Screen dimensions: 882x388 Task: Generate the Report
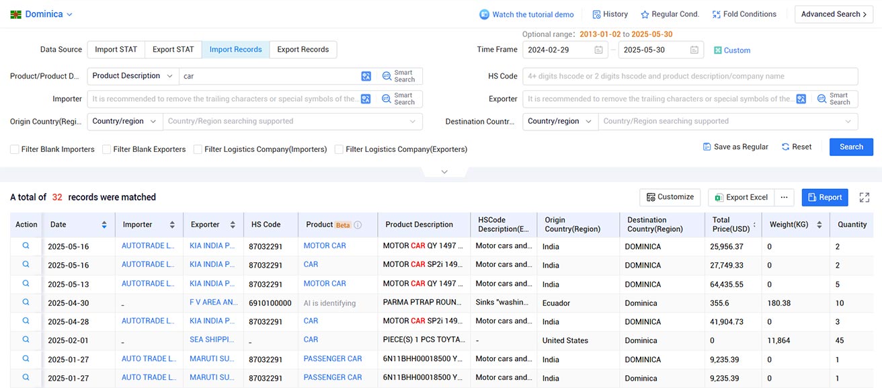point(825,197)
